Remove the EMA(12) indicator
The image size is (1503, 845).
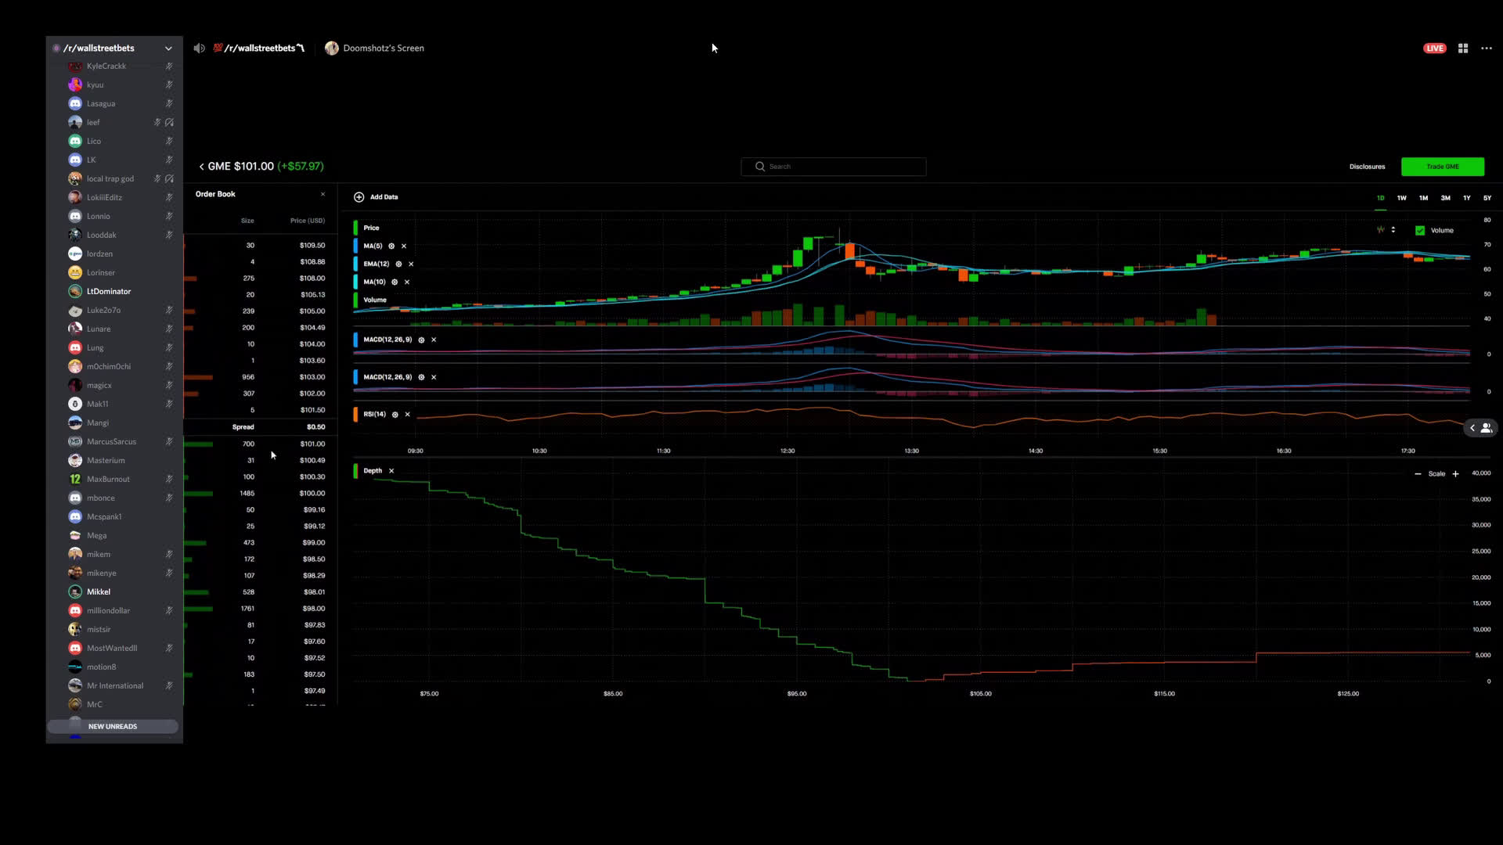coord(411,264)
